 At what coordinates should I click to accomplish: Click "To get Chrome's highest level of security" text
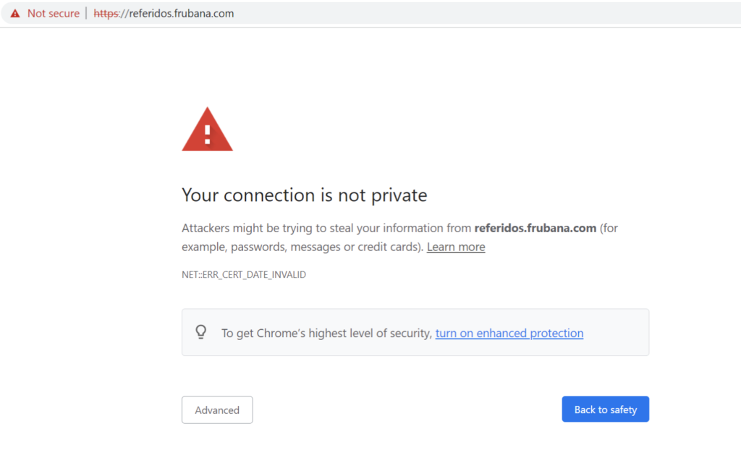point(326,334)
